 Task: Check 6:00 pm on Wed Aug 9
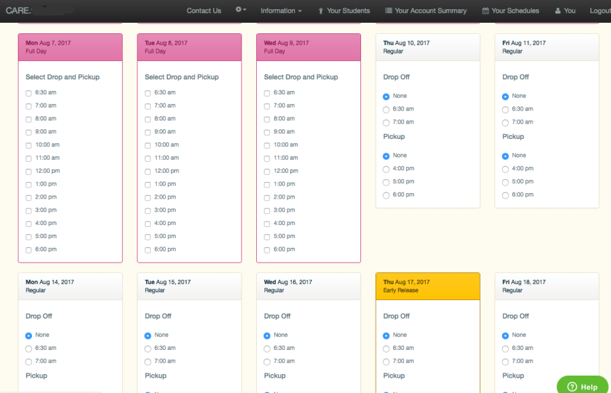[x=267, y=250]
